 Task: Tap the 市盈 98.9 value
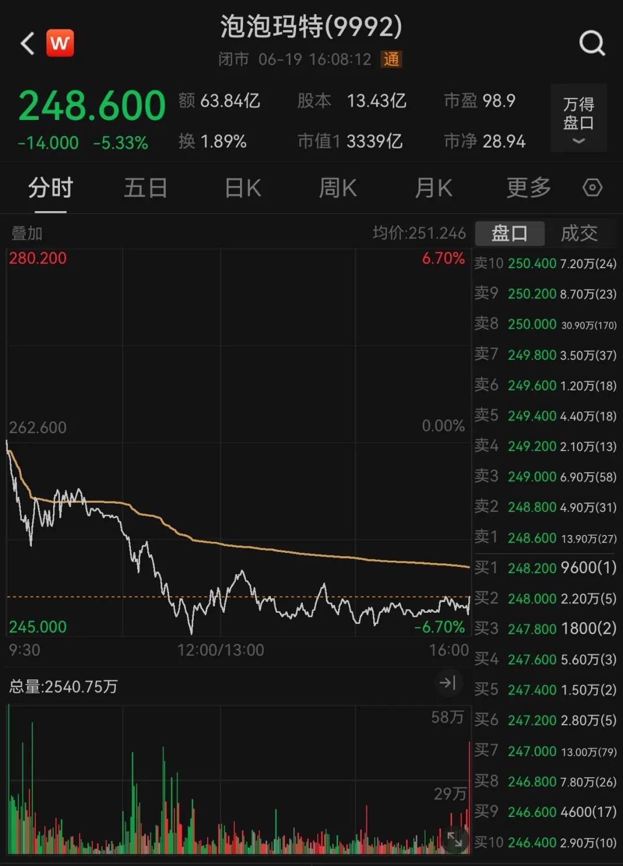[x=479, y=101]
